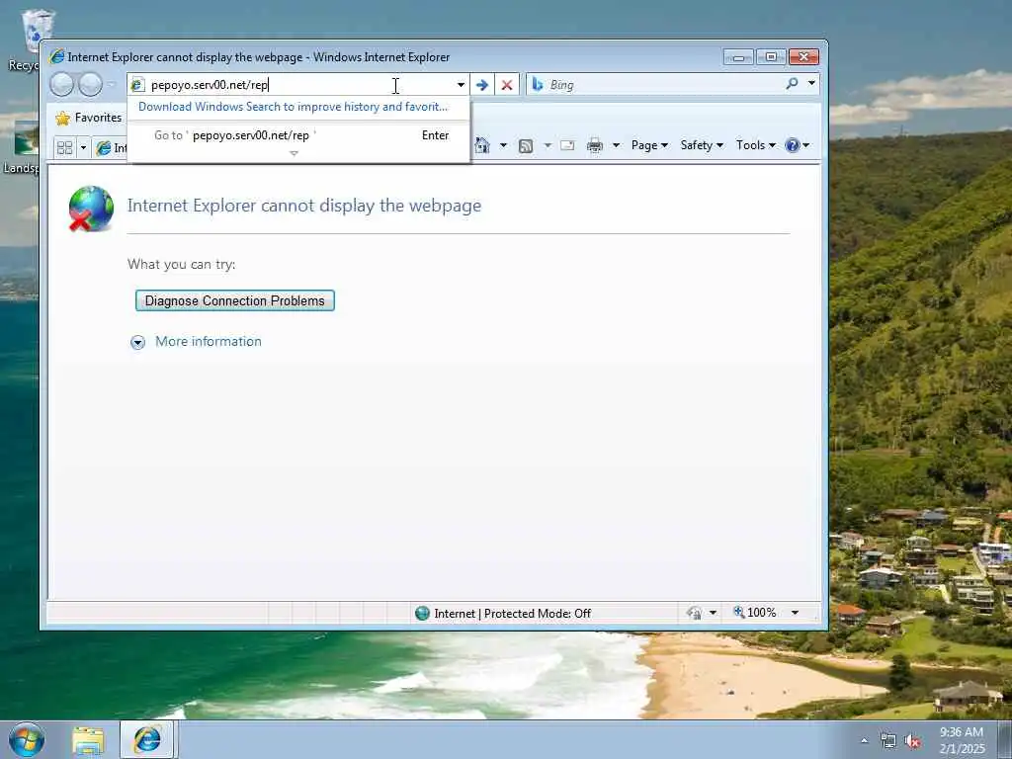1012x759 pixels.
Task: Click the Quick Tabs grid icon
Action: [x=64, y=148]
